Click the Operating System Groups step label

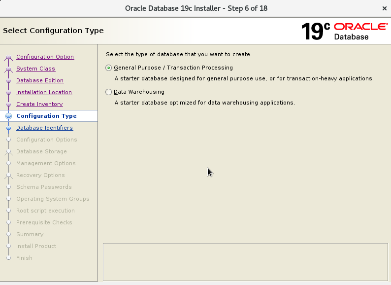pyautogui.click(x=53, y=199)
